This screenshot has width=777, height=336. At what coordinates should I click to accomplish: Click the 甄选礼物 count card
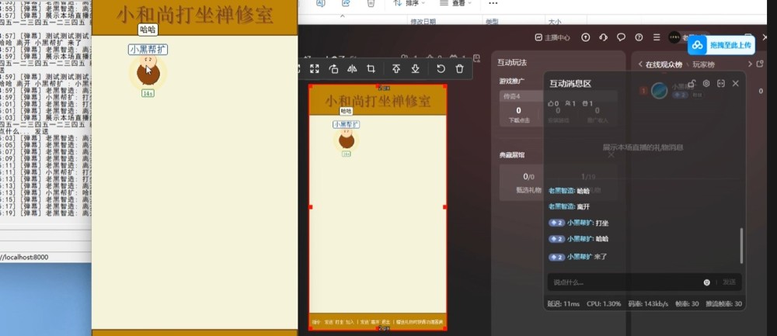pos(528,182)
